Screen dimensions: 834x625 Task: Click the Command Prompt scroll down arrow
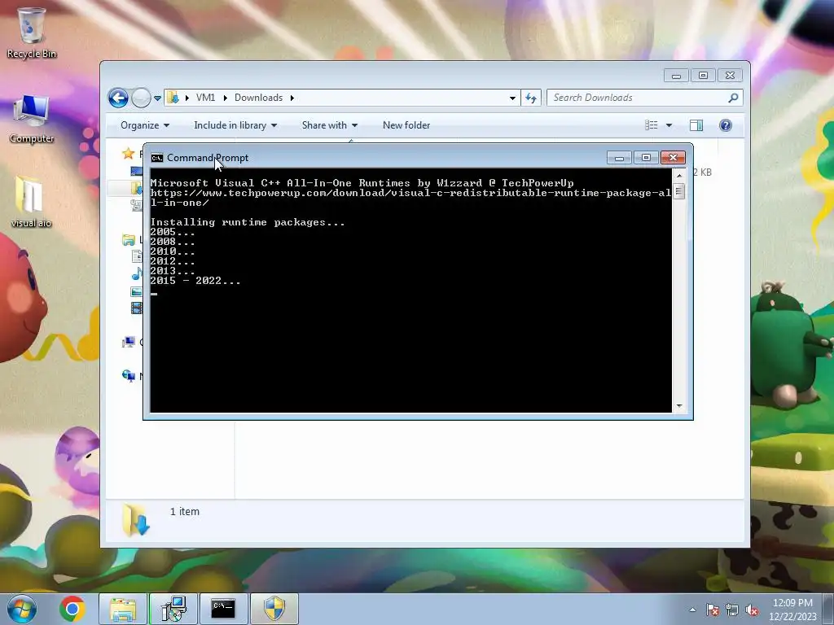point(679,406)
